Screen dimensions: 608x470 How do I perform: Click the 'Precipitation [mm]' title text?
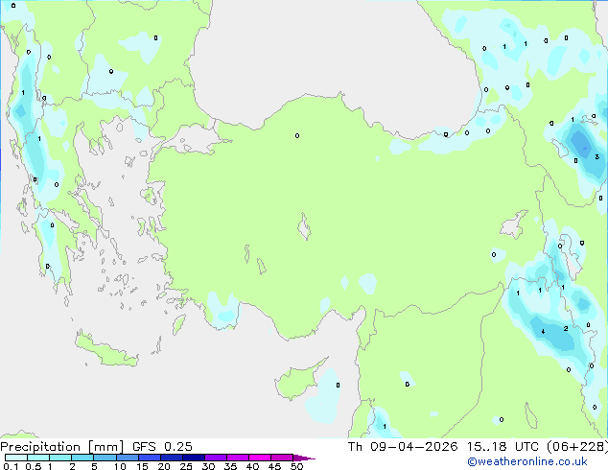[62, 447]
